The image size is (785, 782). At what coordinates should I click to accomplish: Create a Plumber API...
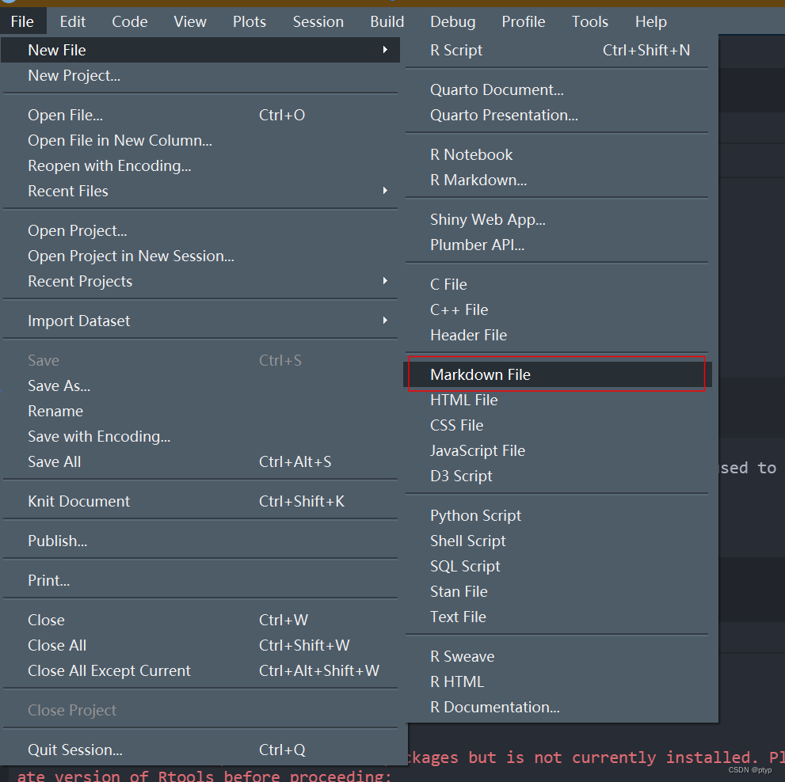557,245
